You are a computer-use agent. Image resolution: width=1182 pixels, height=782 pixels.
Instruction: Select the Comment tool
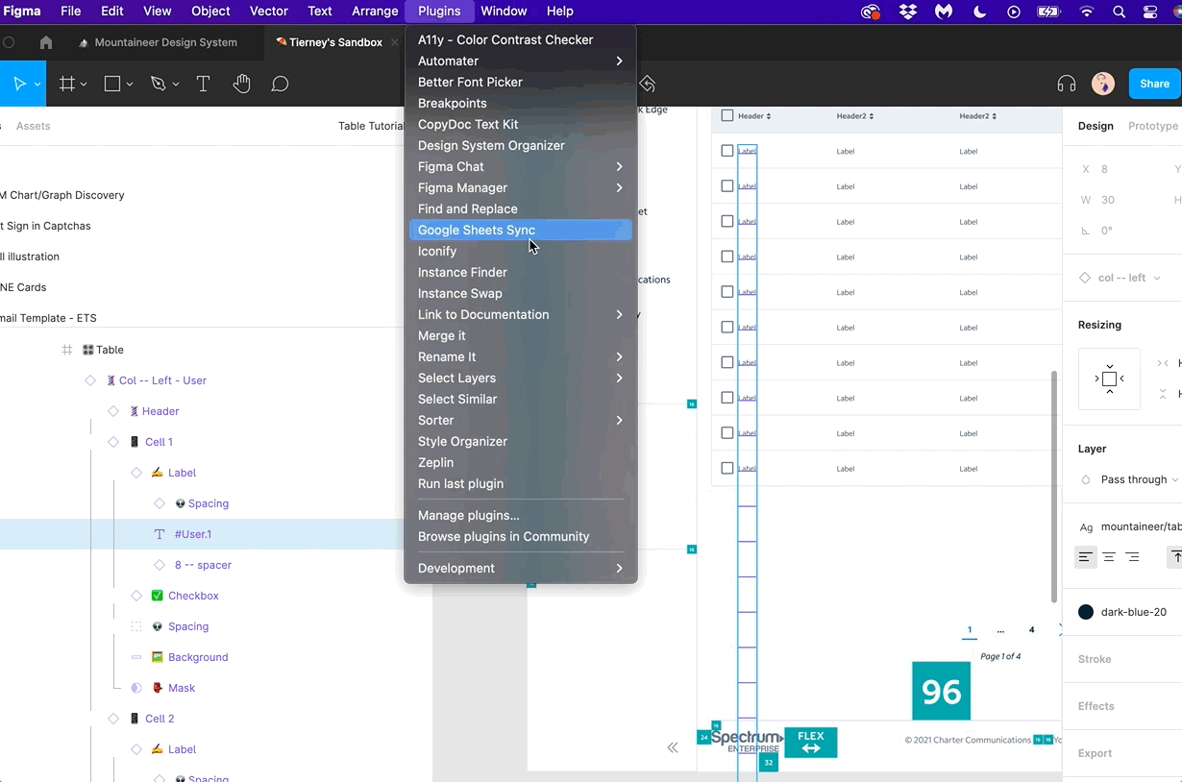[280, 85]
